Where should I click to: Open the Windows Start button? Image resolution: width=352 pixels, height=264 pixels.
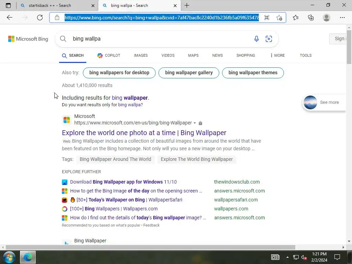[x=9, y=257]
